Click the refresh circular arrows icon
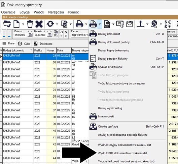The height and width of the screenshot is (164, 178). pos(50,24)
